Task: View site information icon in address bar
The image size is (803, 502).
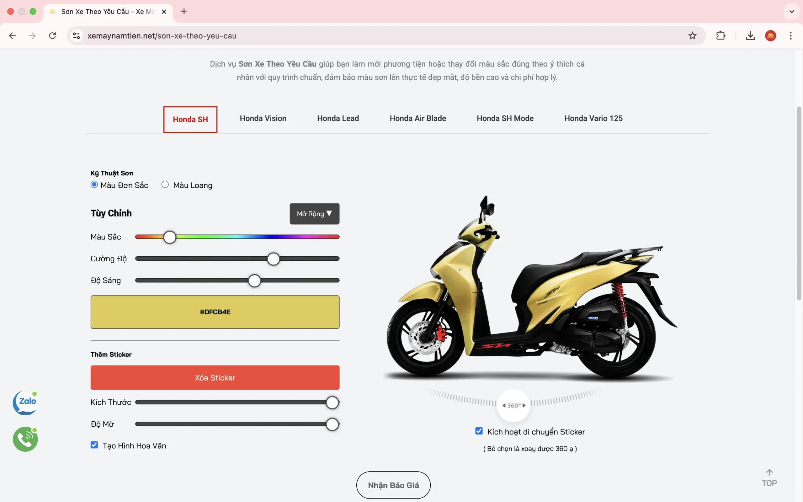Action: coord(76,35)
